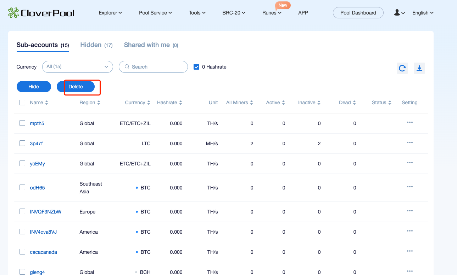Sort by All Miners column arrows

(251, 103)
